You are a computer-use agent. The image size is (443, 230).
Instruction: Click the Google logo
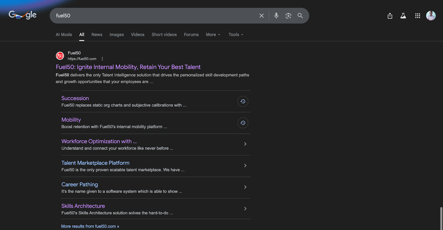(x=23, y=15)
